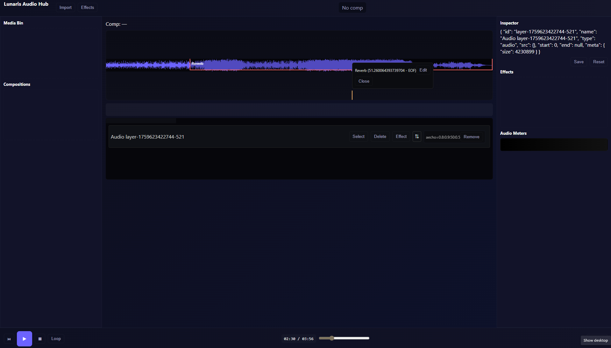Add an Effect to the audio layer
The image size is (611, 348).
(401, 136)
